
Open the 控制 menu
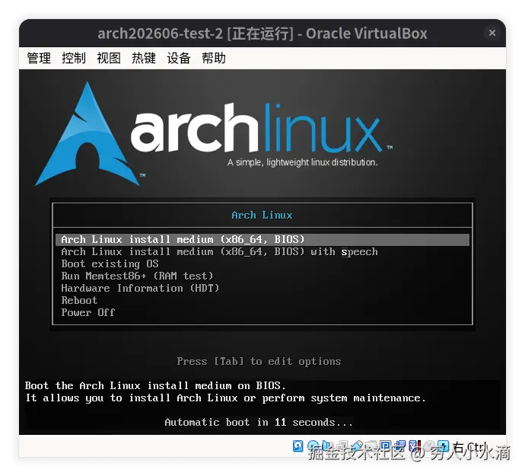(74, 58)
